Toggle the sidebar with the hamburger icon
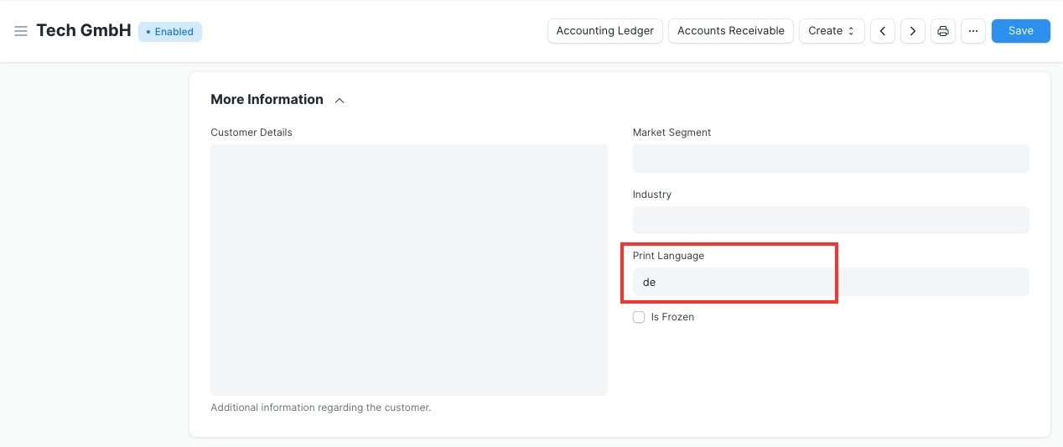 pyautogui.click(x=21, y=31)
